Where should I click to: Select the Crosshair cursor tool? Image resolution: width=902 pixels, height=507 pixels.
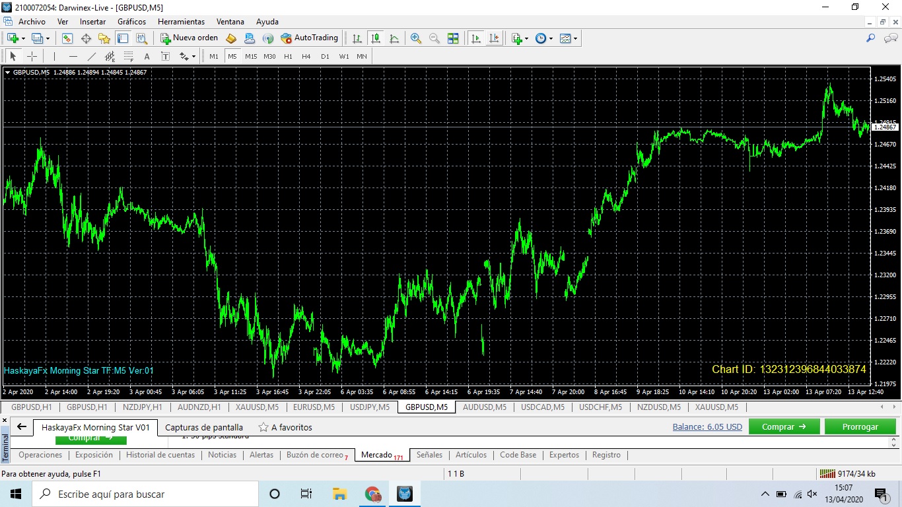point(31,56)
